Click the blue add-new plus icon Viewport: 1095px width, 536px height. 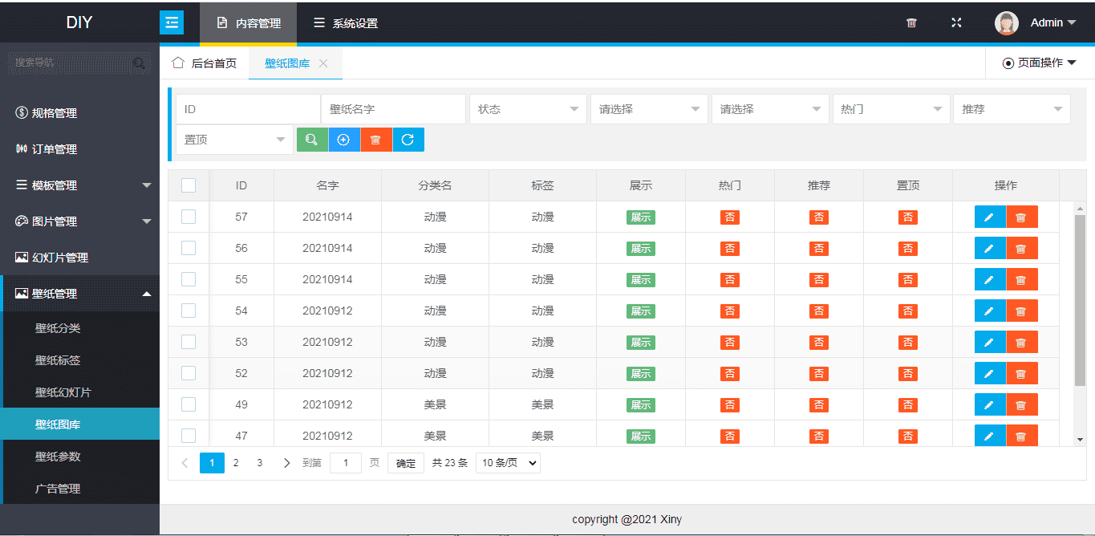(344, 140)
